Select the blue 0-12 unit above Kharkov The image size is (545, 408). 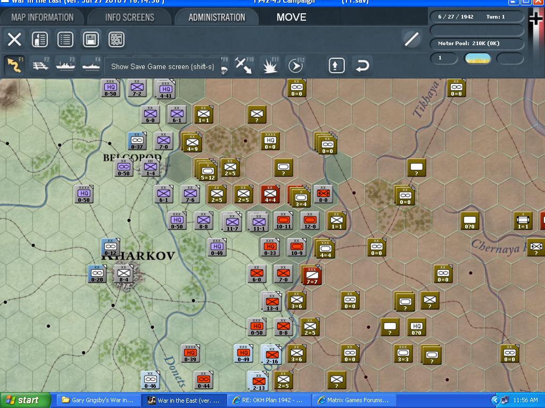(x=110, y=247)
